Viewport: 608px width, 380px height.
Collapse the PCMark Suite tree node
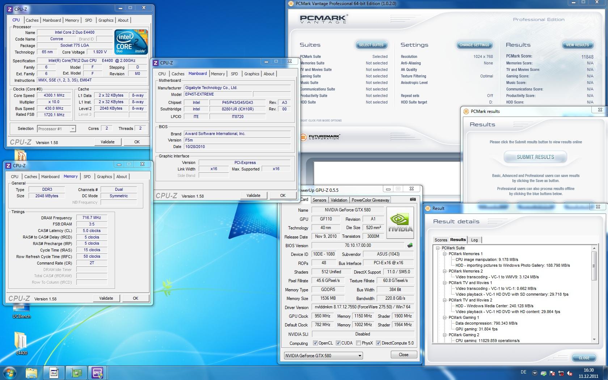(x=438, y=248)
